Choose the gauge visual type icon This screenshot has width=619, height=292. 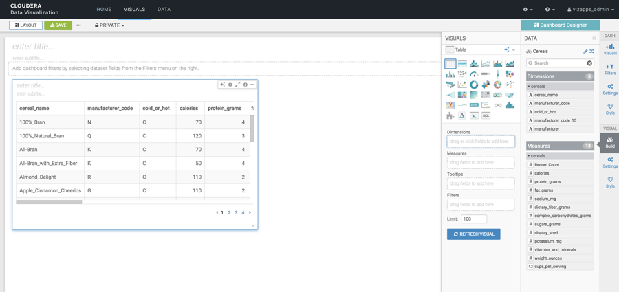coord(474,74)
